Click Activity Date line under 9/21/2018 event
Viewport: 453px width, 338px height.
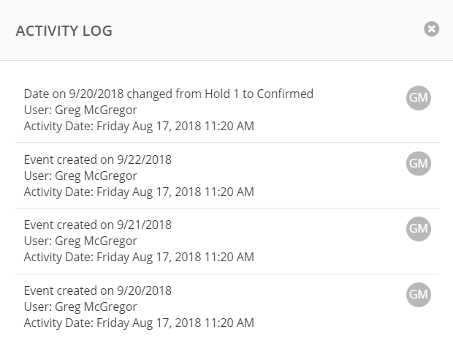139,258
